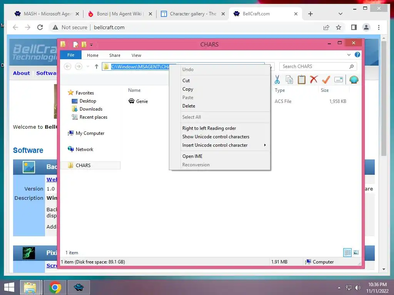Click the New folder icon in quick access toolbar
The height and width of the screenshot is (295, 394).
click(83, 45)
